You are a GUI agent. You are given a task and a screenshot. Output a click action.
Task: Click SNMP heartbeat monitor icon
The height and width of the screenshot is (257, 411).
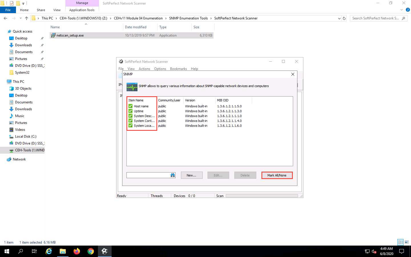(132, 87)
